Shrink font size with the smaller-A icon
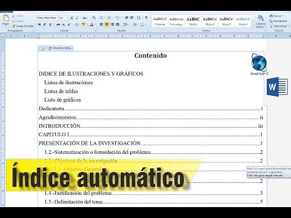Image resolution: width=291 pixels, height=218 pixels. [77, 18]
